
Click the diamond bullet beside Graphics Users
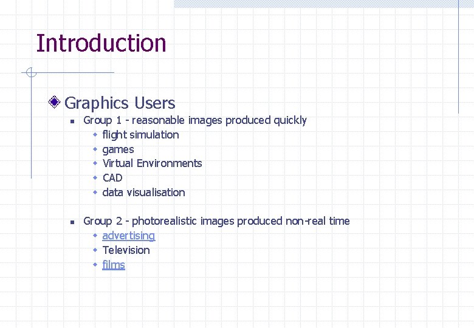pyautogui.click(x=55, y=102)
